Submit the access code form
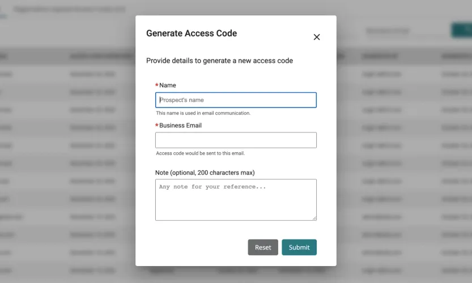Viewport: 472px width, 283px height. coord(299,247)
